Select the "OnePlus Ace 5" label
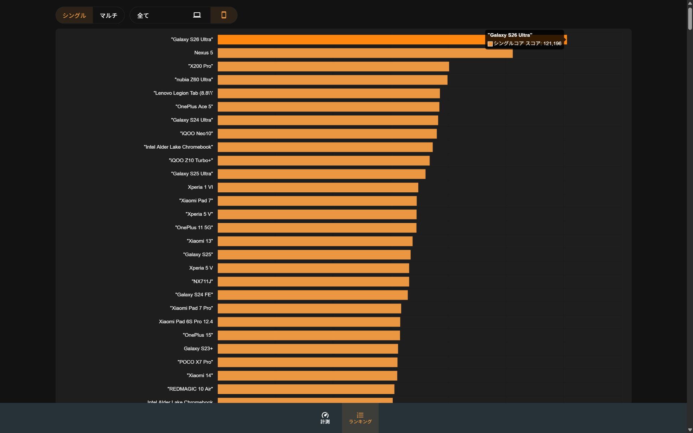693x433 pixels. [194, 106]
